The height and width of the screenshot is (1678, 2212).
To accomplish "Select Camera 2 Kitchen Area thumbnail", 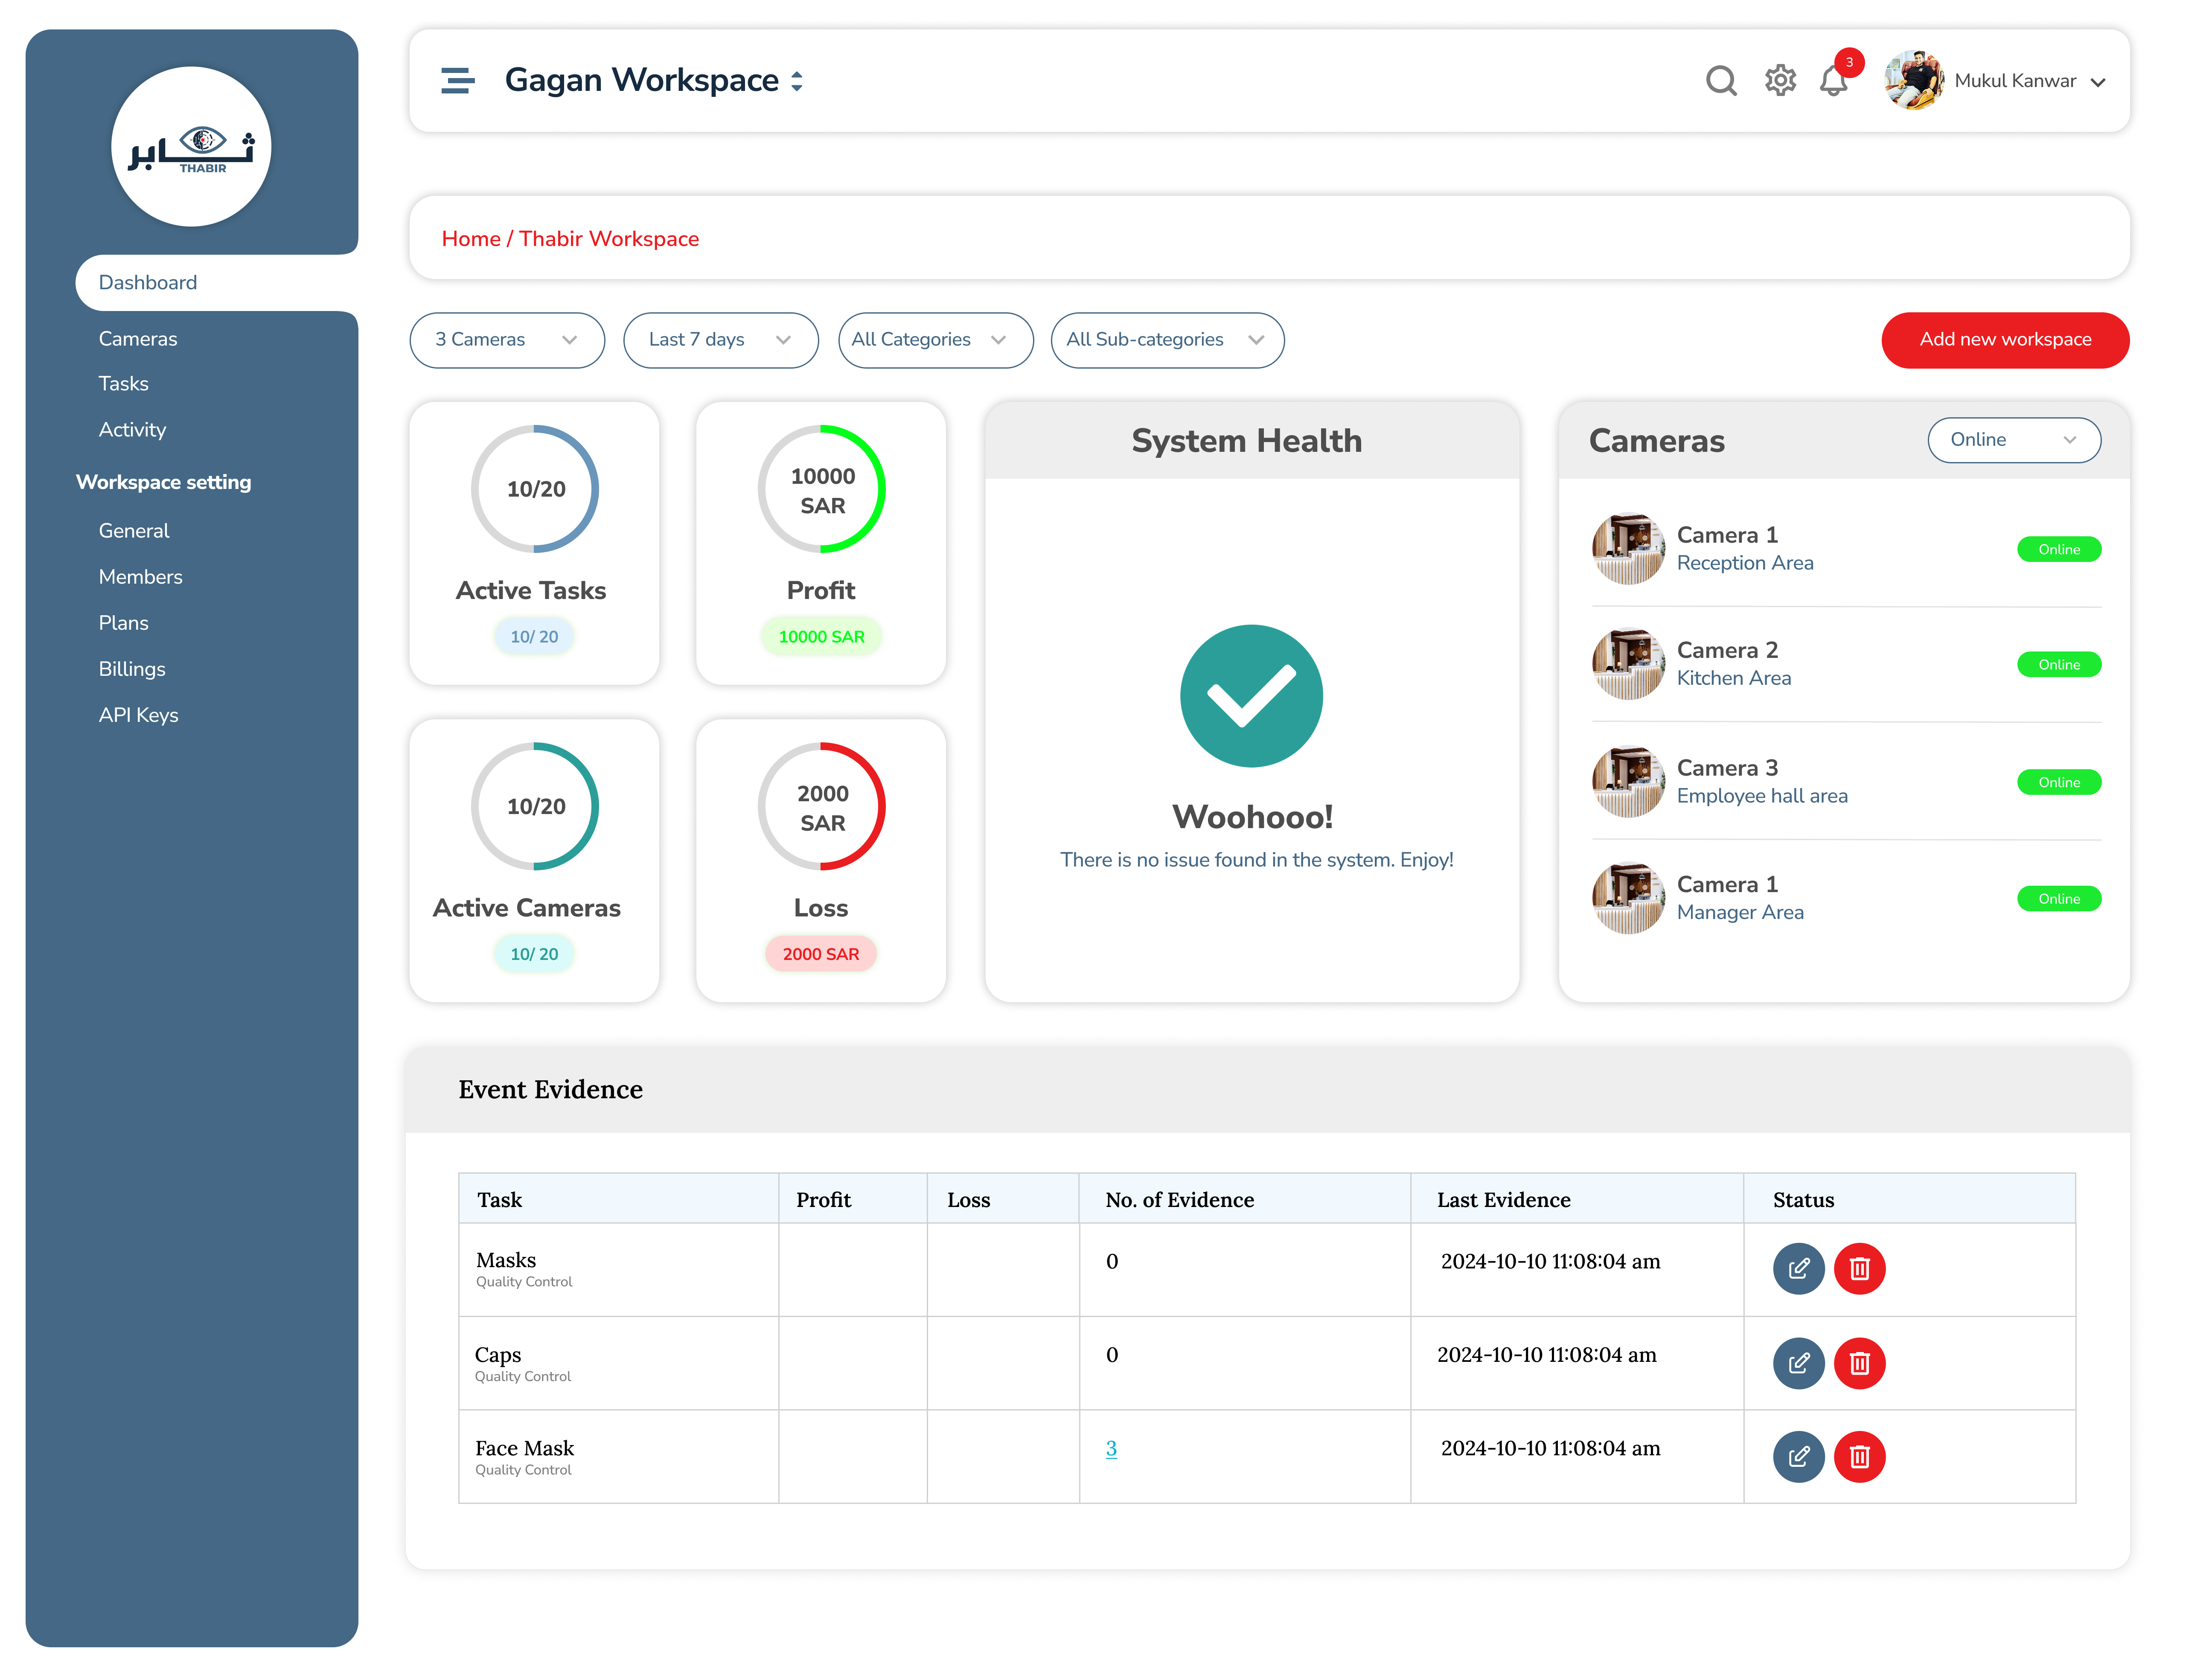I will pyautogui.click(x=1627, y=664).
